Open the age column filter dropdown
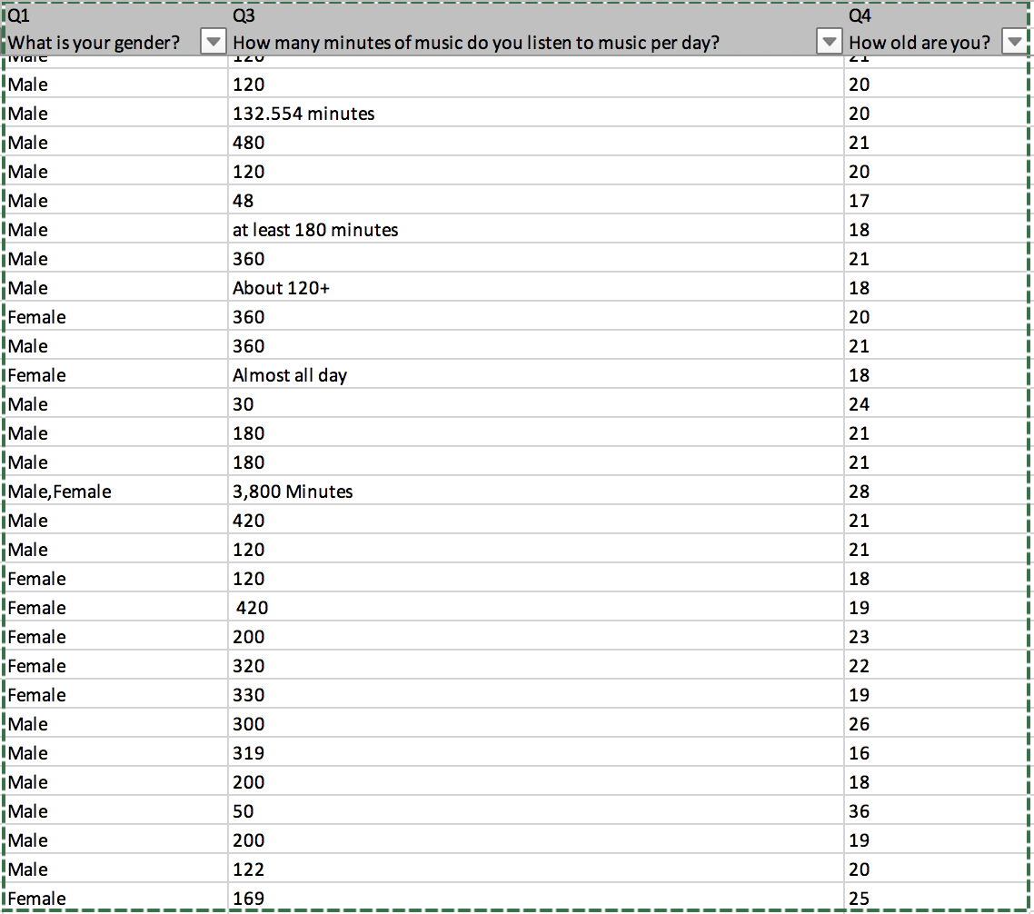 pyautogui.click(x=1014, y=42)
